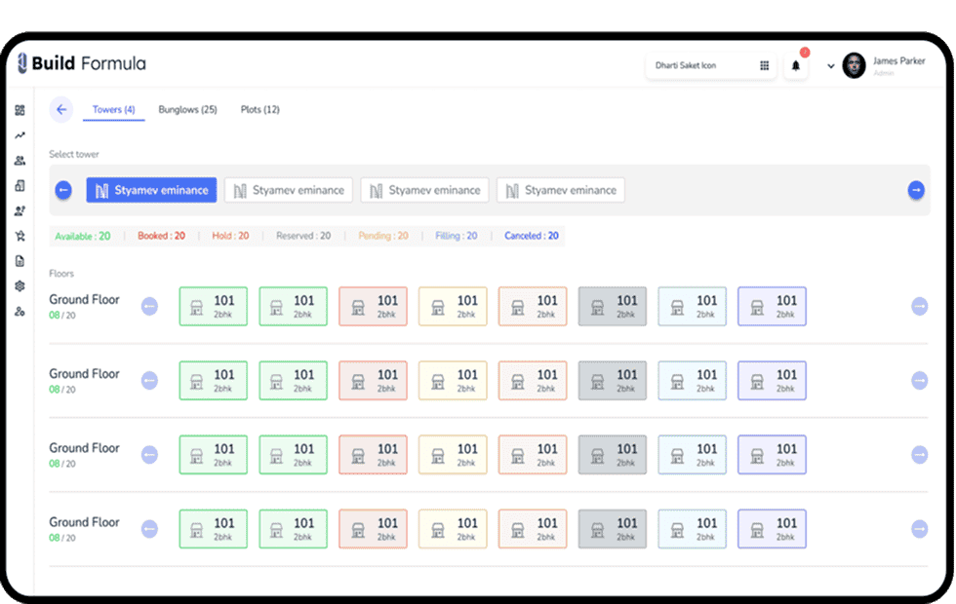This screenshot has width=956, height=604.
Task: Click the notification bell icon
Action: pyautogui.click(x=795, y=66)
